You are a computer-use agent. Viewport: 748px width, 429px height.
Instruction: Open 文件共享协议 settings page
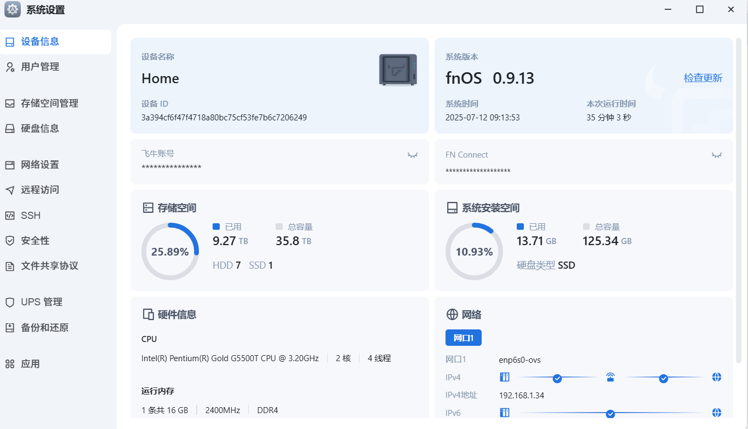(x=49, y=266)
